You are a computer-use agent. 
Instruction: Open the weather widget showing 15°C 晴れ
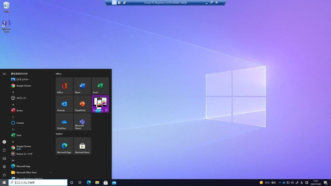click(268, 182)
